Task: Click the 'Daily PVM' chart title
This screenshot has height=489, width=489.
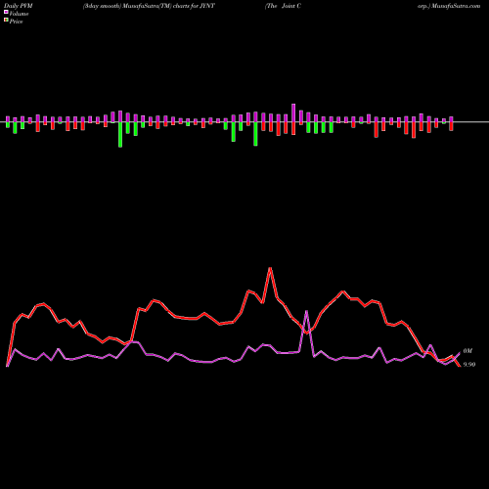Action: 19,6
